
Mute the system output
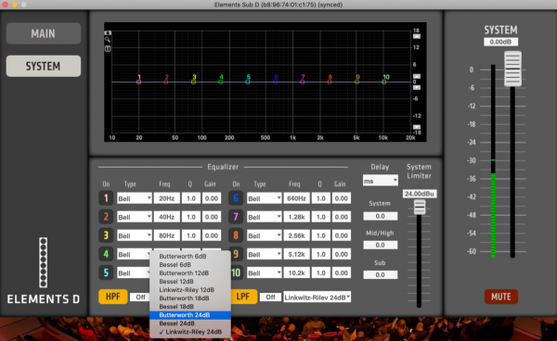[501, 297]
